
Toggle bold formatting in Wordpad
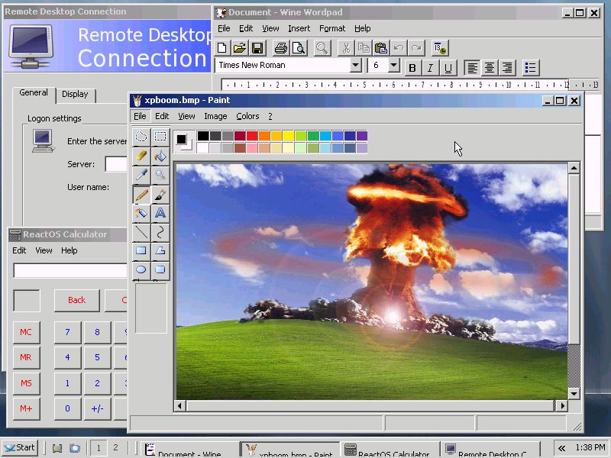(x=412, y=67)
